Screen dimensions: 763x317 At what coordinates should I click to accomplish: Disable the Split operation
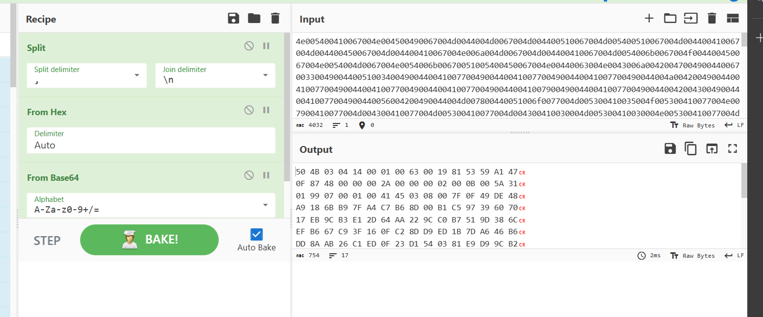pyautogui.click(x=249, y=46)
